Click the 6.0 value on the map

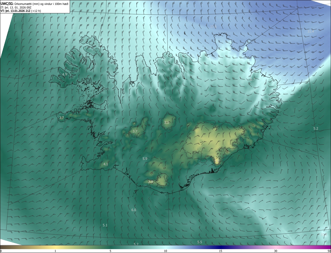(x=134, y=210)
